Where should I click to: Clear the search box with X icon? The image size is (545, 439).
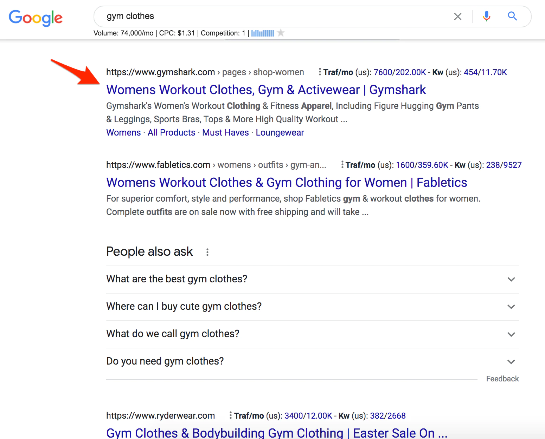point(457,17)
